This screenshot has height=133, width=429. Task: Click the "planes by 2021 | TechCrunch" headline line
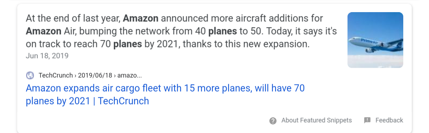[x=87, y=101]
